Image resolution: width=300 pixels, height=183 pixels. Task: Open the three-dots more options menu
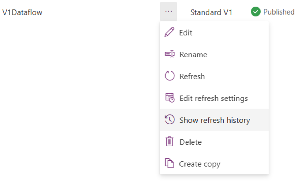[168, 12]
